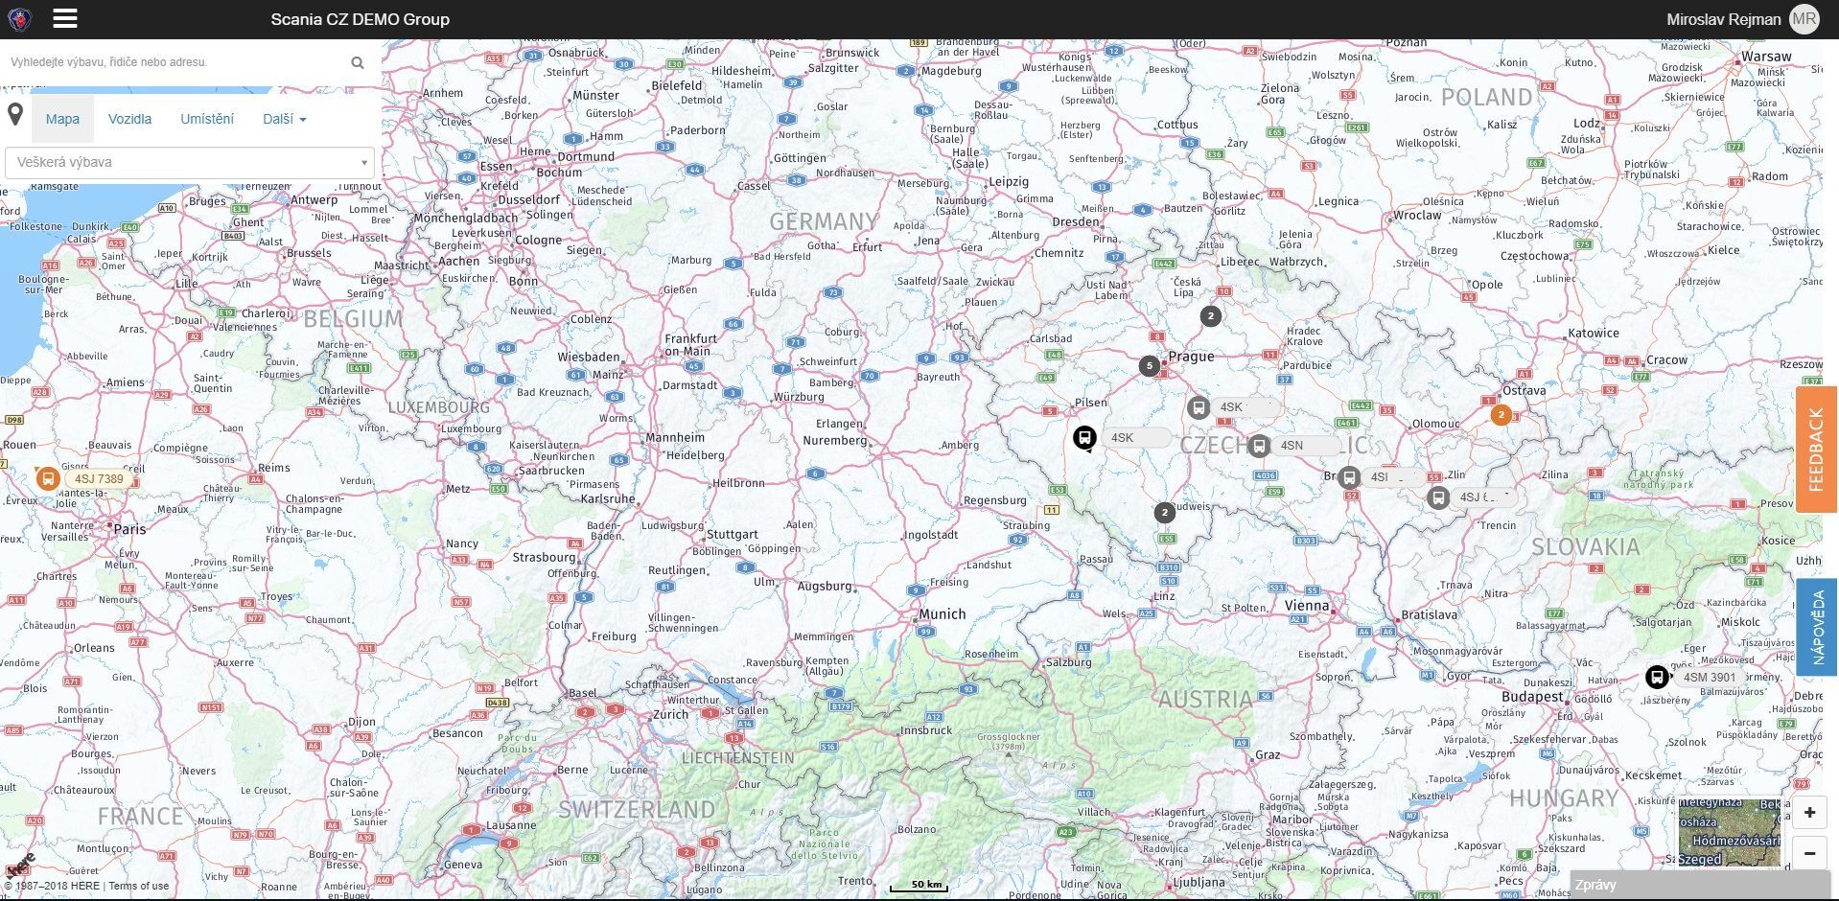Select the vehicle marker labeled 4SN
Screen dimensions: 1839x901
1259,445
